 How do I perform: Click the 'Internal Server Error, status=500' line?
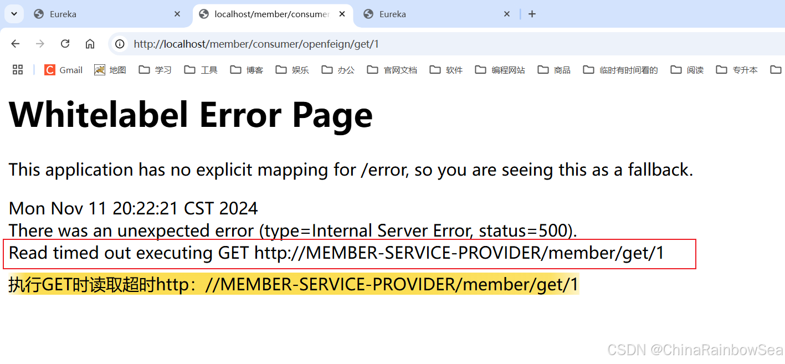[x=293, y=230]
